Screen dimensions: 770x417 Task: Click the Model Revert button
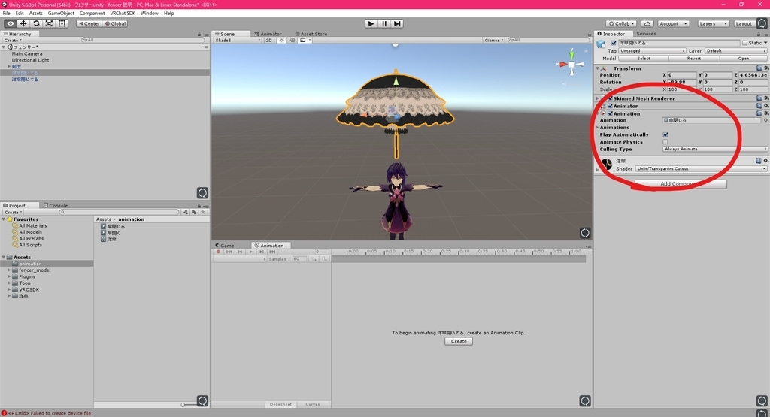pyautogui.click(x=693, y=59)
